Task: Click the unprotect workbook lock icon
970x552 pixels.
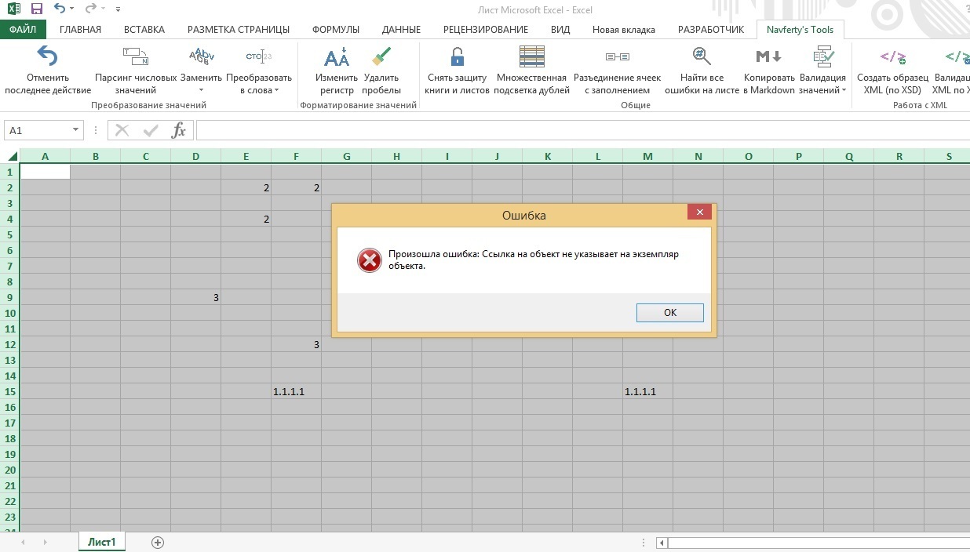Action: [x=457, y=57]
